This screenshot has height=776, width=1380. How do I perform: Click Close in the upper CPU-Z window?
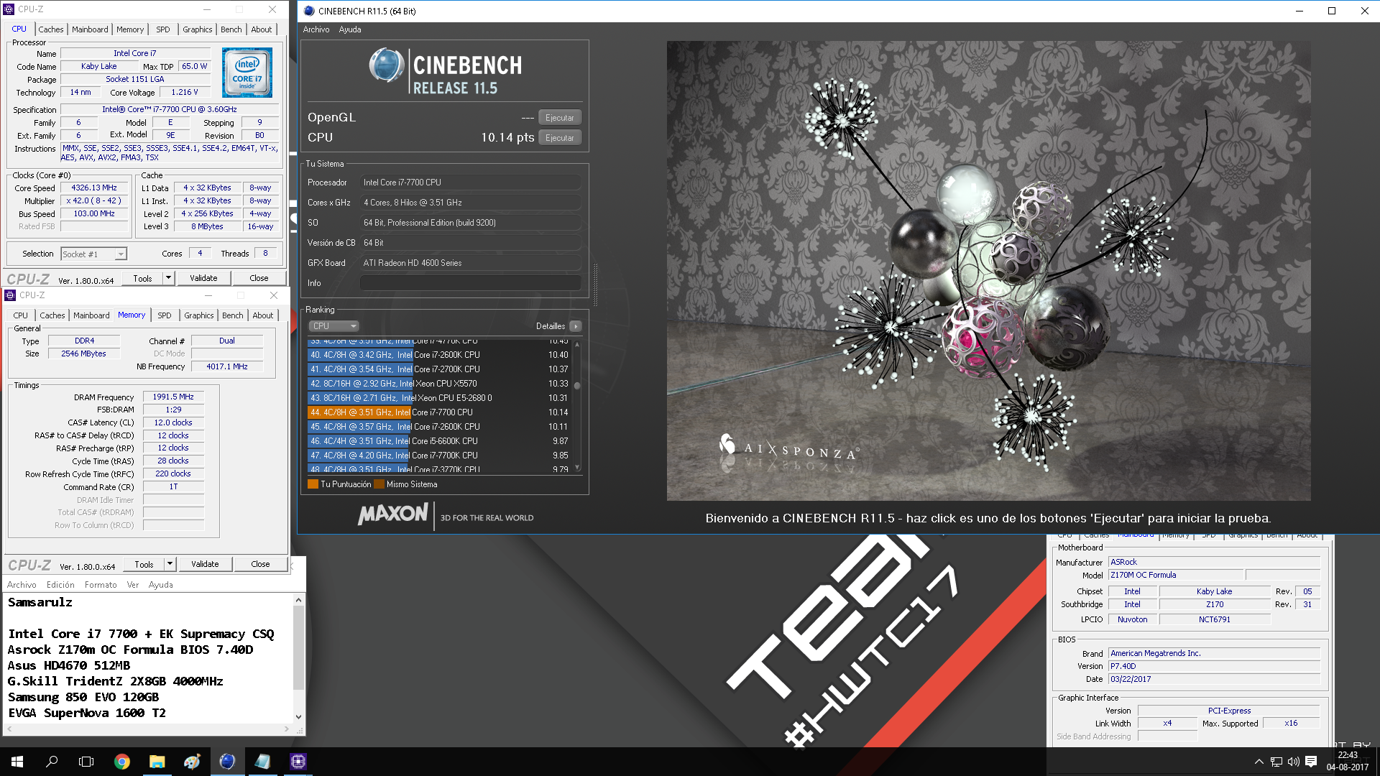coord(259,278)
